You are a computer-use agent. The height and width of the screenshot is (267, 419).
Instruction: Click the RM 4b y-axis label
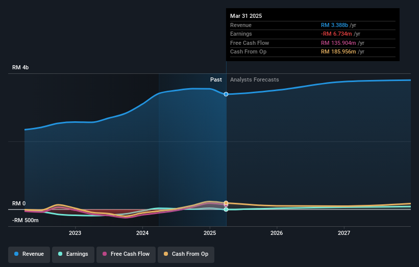pos(20,67)
